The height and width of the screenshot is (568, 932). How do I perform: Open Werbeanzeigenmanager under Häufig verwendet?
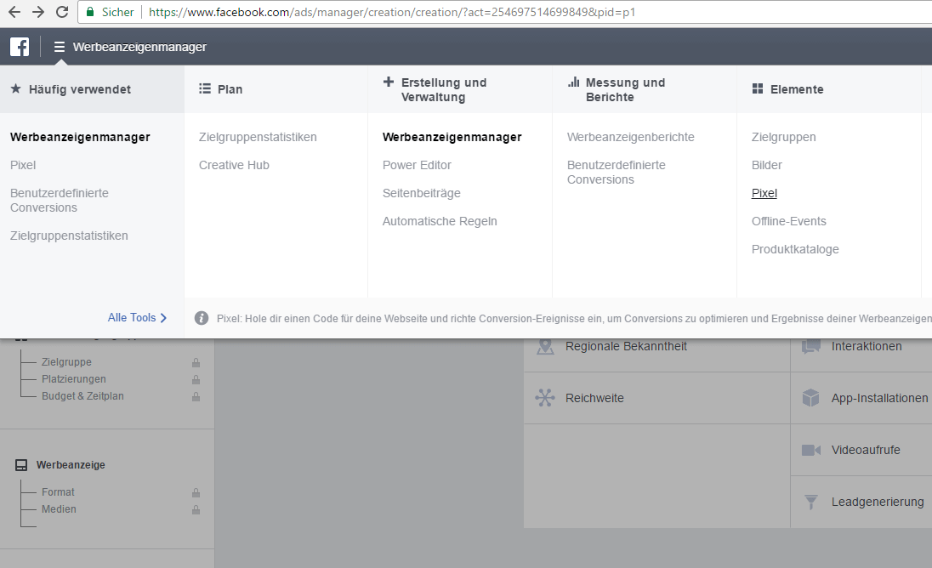point(80,137)
